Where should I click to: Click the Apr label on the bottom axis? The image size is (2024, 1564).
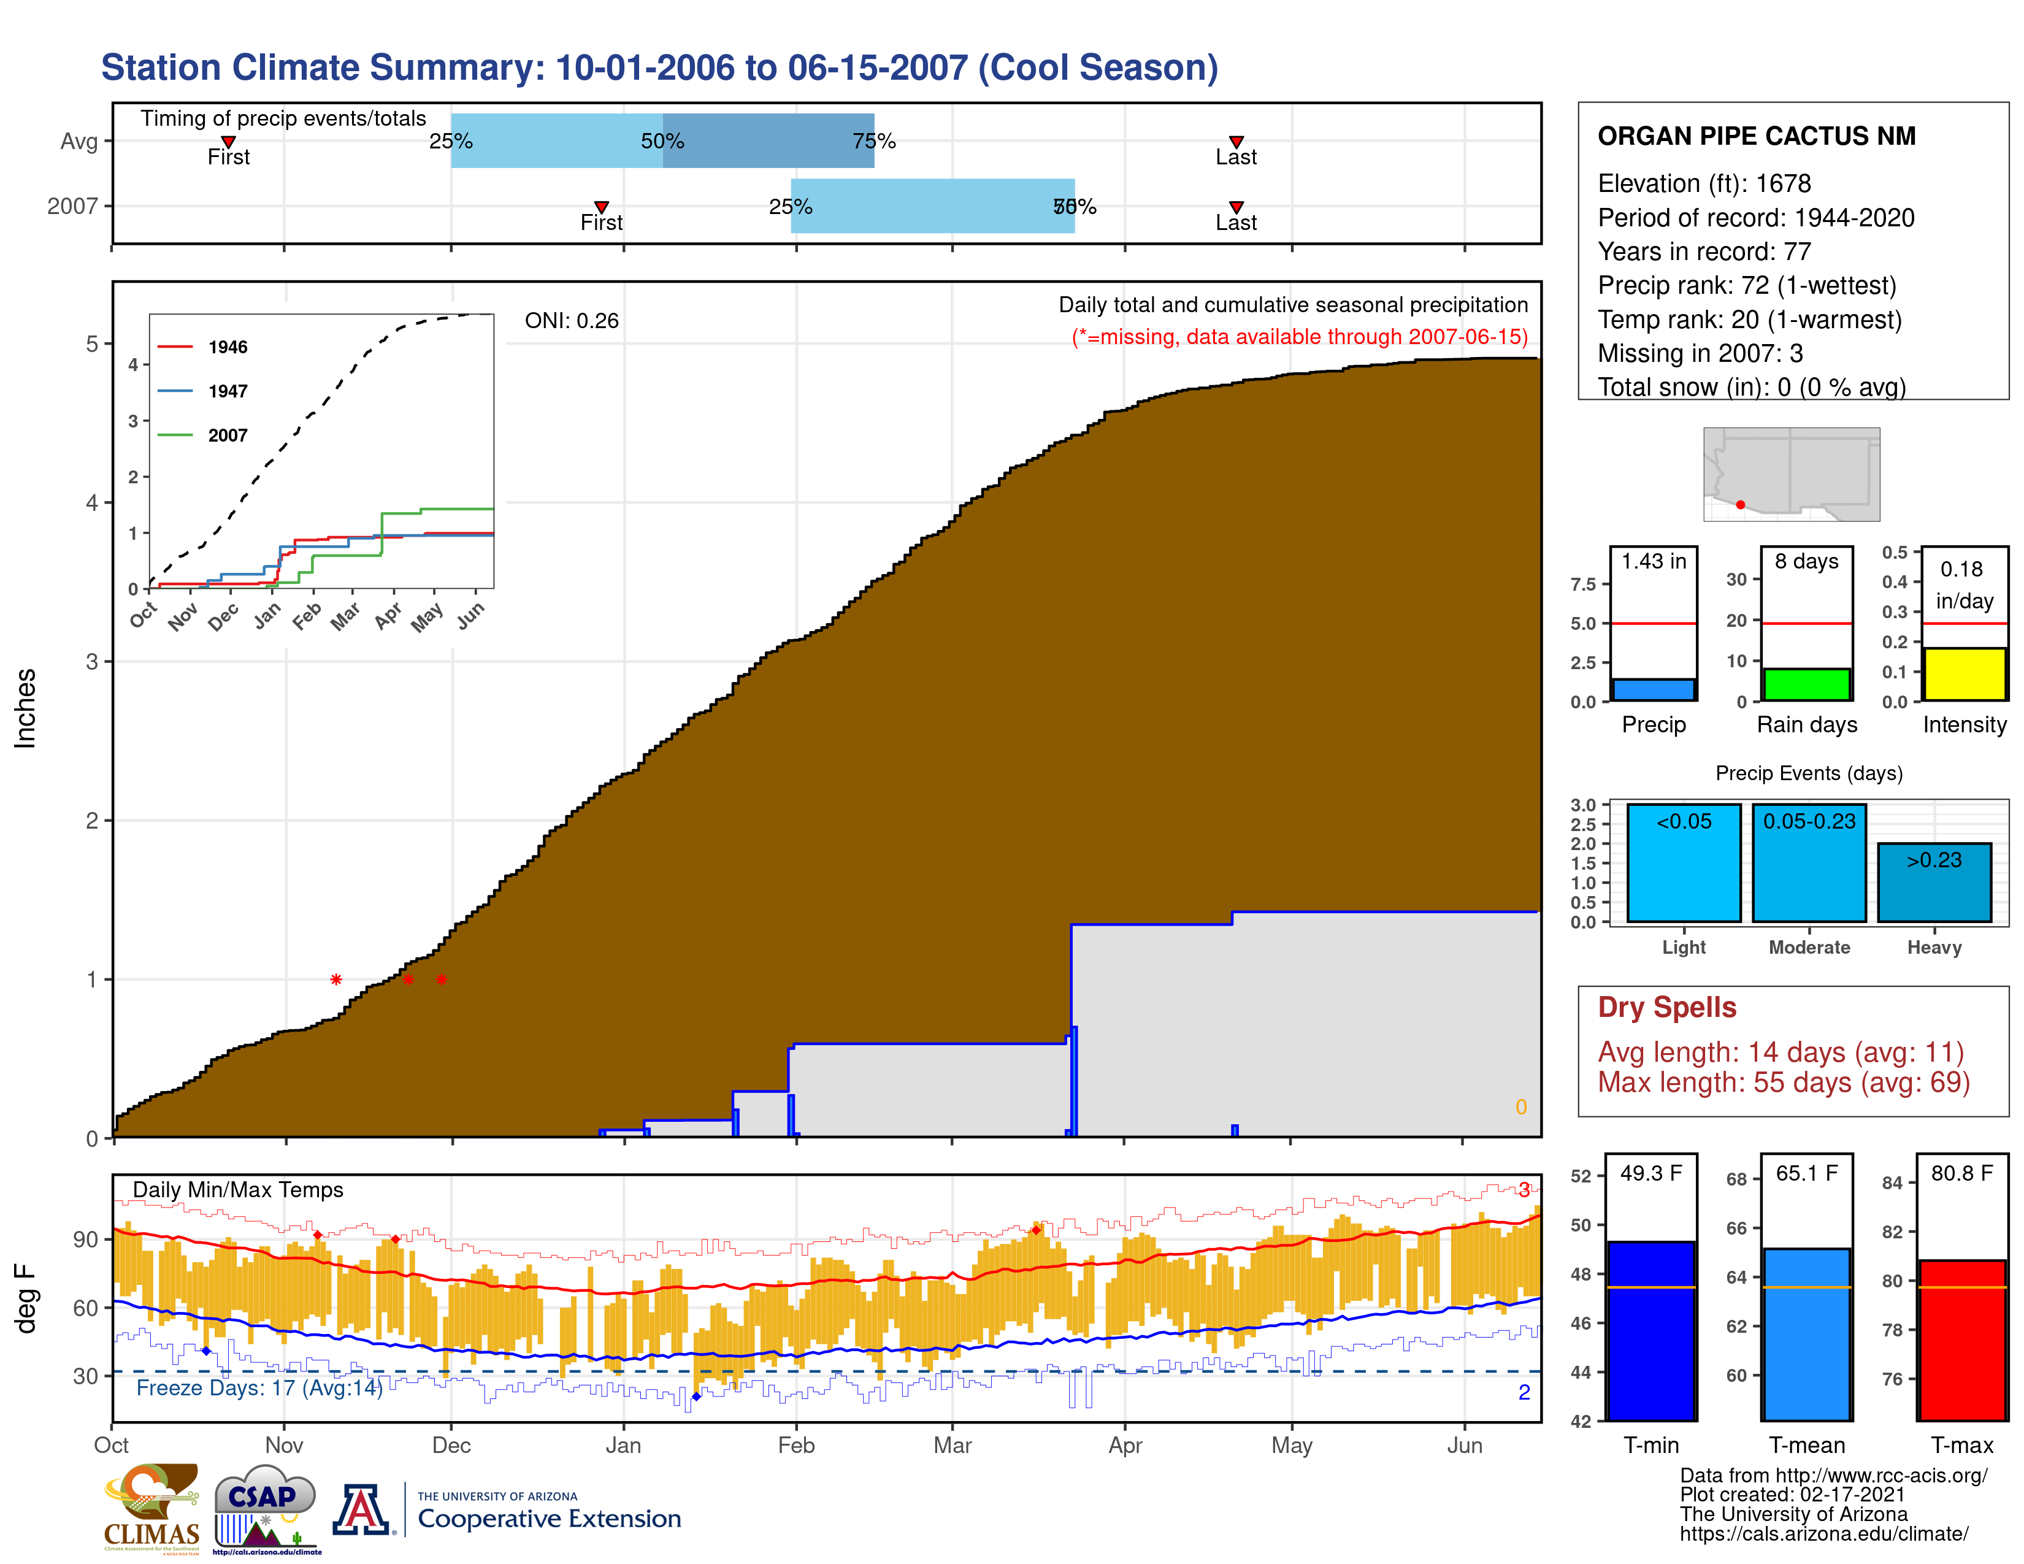coord(1125,1446)
